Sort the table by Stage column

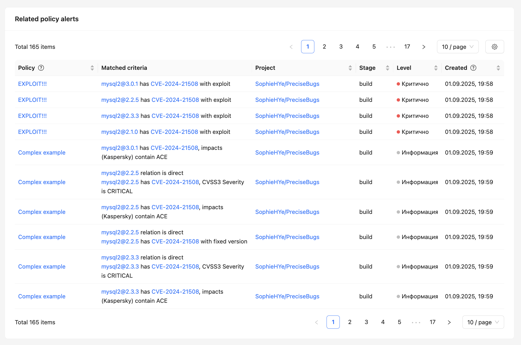387,68
